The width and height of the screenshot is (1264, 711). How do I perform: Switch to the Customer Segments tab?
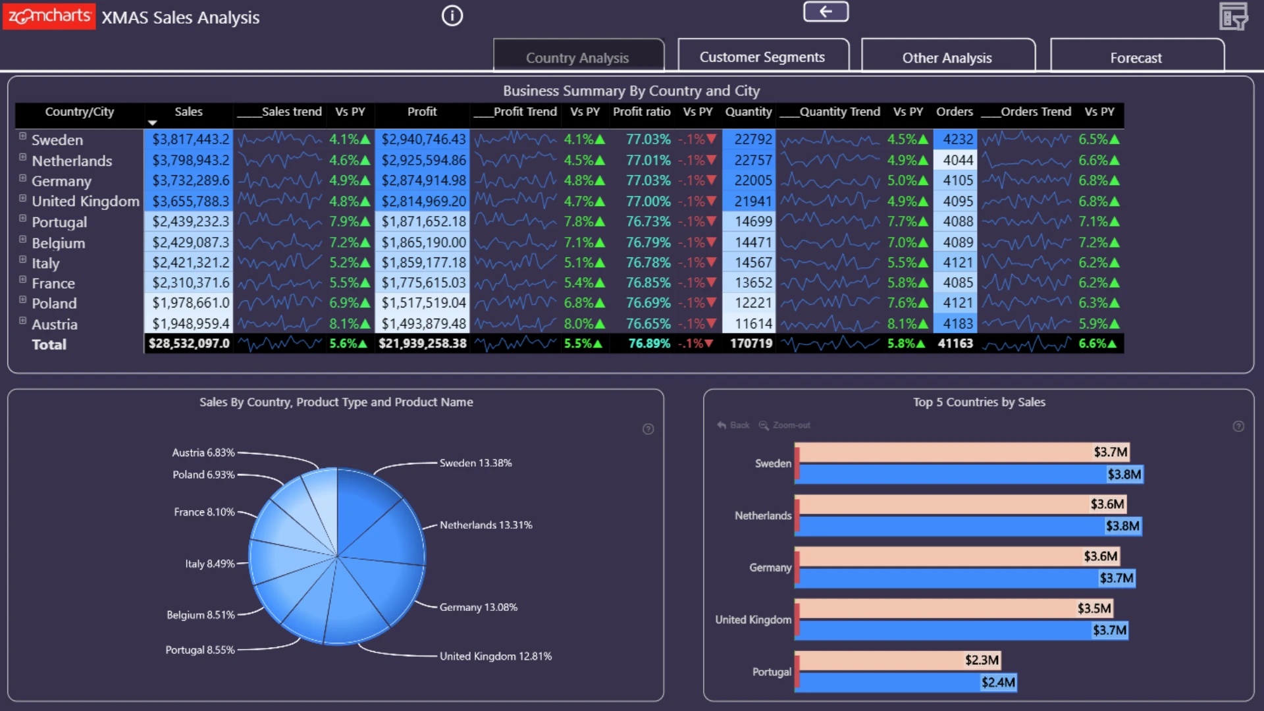pyautogui.click(x=763, y=56)
